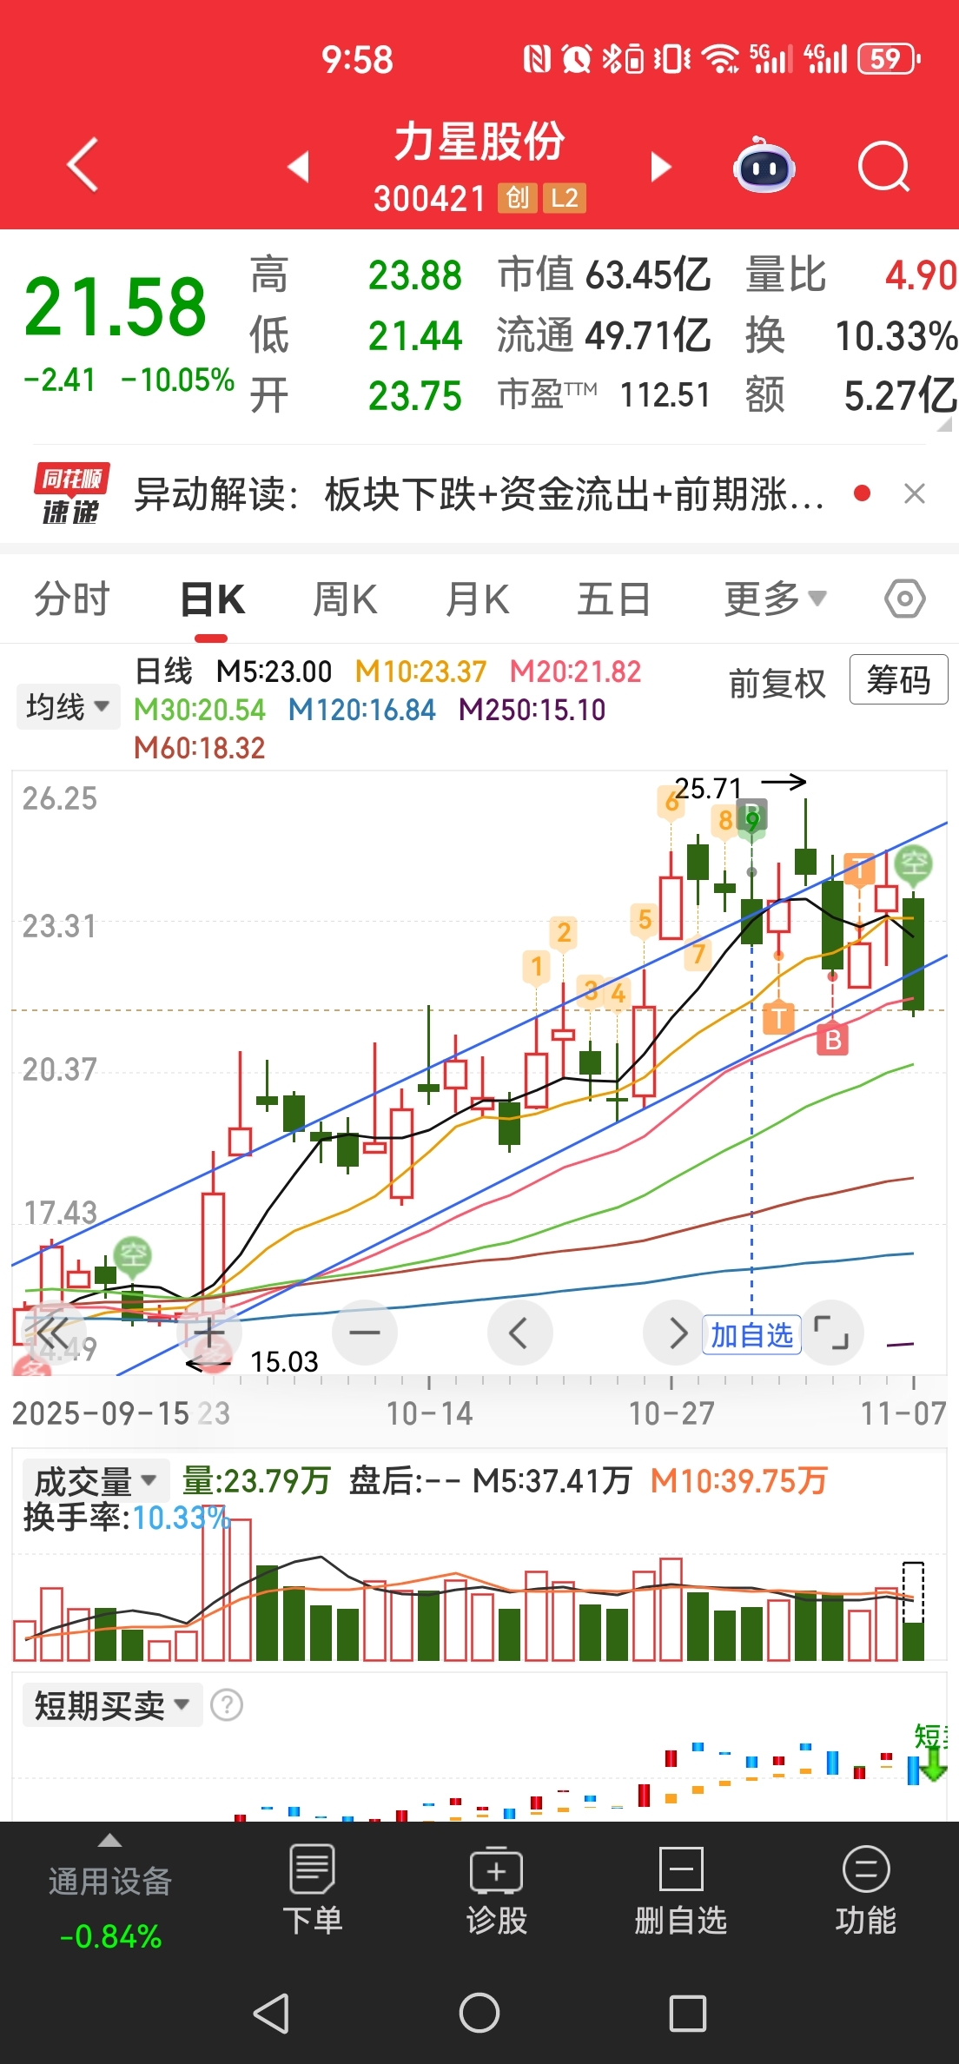Image resolution: width=959 pixels, height=2064 pixels.
Task: Tap the 量比 4.90 value
Action: pyautogui.click(x=851, y=275)
